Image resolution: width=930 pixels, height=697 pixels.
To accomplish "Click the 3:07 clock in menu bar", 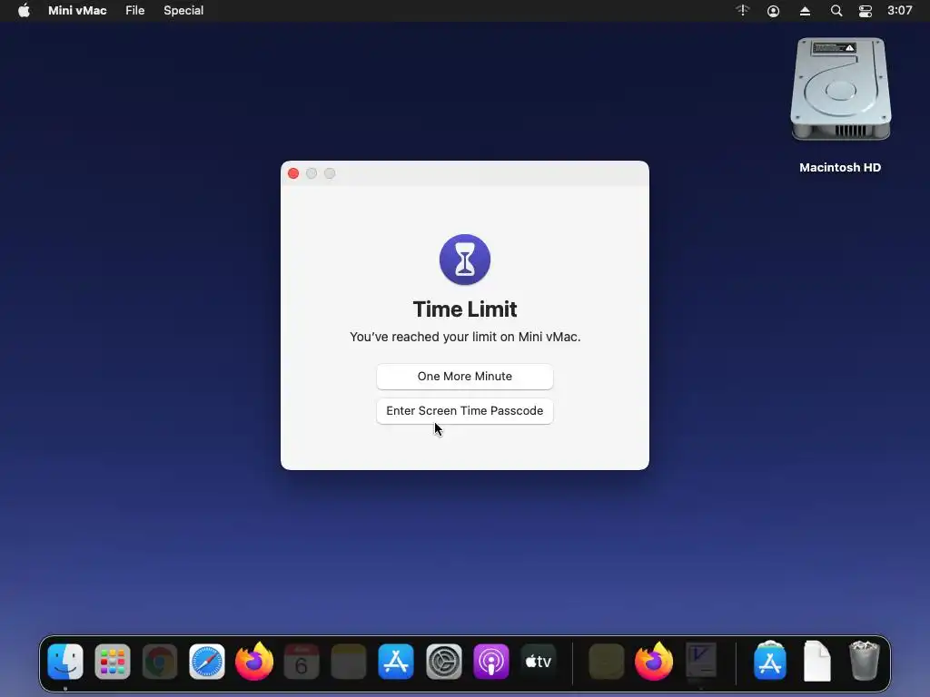I will click(x=899, y=11).
